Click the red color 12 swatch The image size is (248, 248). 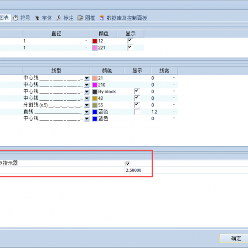coord(95,41)
